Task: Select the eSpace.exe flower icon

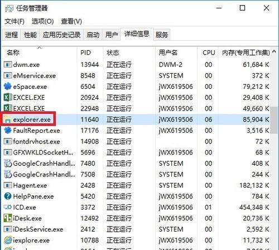Action: tap(8, 86)
